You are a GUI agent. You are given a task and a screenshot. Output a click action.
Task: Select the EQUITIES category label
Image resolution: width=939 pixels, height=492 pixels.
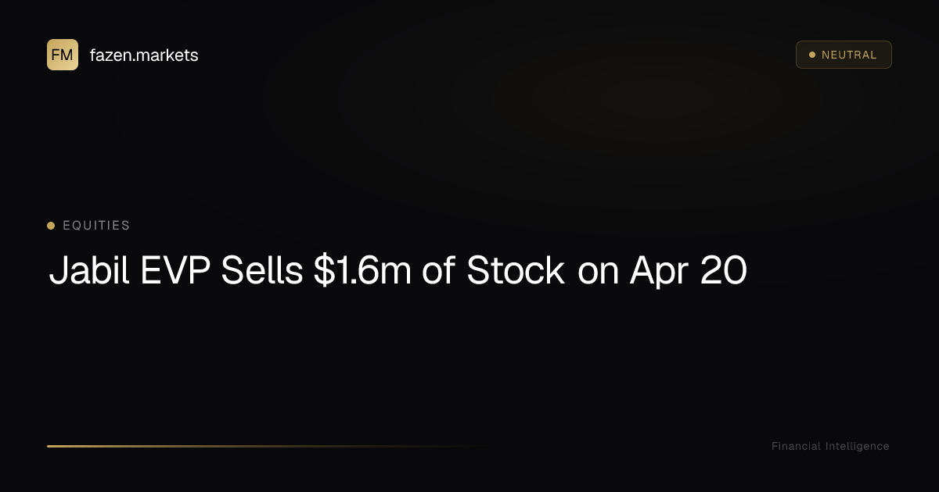tap(96, 226)
